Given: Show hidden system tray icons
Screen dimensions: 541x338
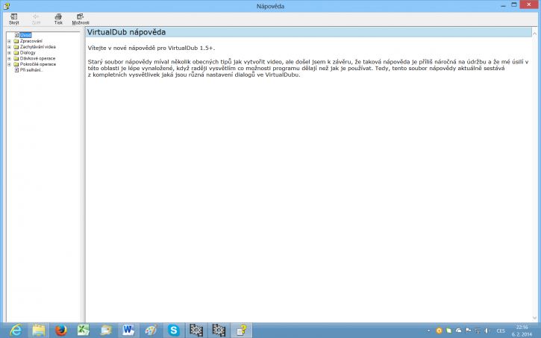Looking at the screenshot, I should pos(428,331).
